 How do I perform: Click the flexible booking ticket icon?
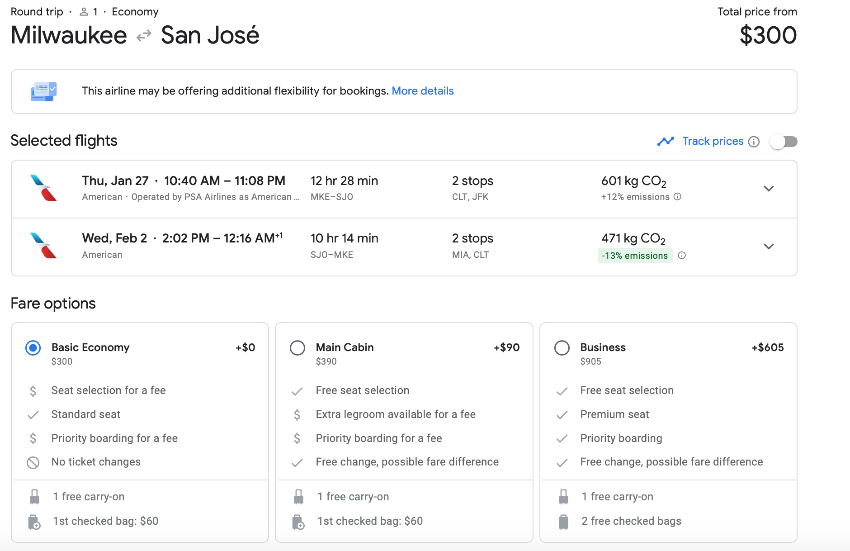pyautogui.click(x=44, y=91)
